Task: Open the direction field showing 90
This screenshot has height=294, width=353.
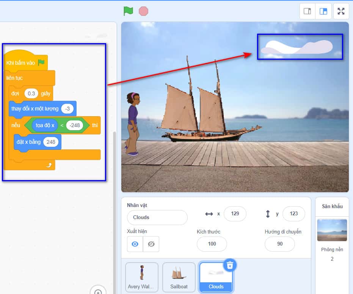Action: [279, 244]
